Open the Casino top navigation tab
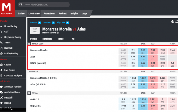178x112 pixels. pyautogui.click(x=21, y=13)
